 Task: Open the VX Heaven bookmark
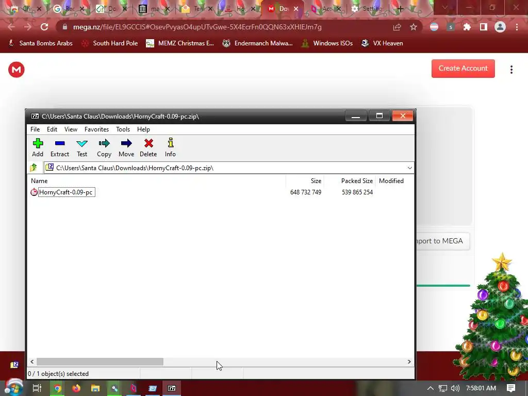[x=382, y=43]
